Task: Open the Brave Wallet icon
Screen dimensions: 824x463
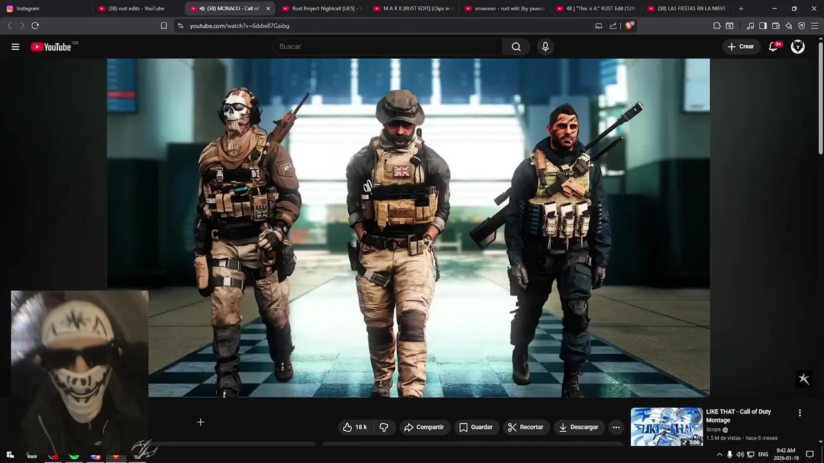Action: (x=776, y=26)
